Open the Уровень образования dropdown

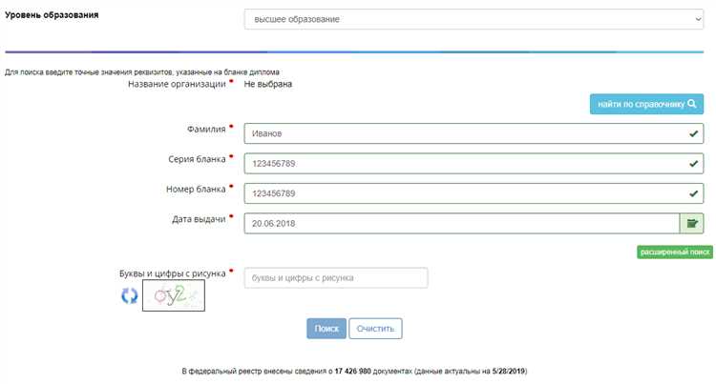473,19
